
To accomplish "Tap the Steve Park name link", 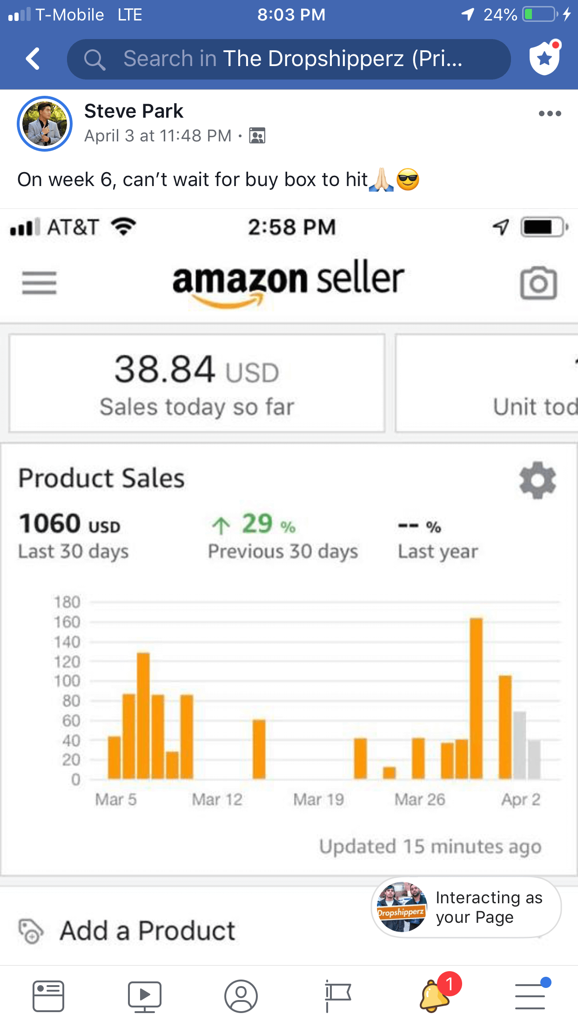I will pyautogui.click(x=134, y=111).
